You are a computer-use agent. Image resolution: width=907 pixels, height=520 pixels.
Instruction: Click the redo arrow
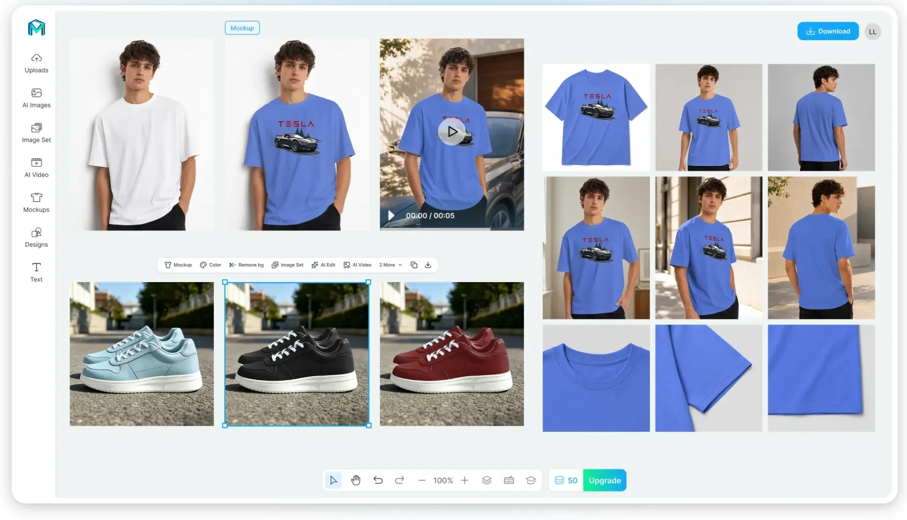click(x=400, y=481)
